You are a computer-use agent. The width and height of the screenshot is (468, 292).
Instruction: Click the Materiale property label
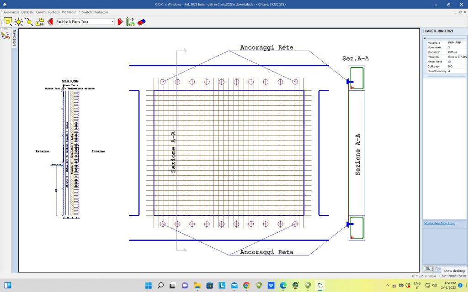(x=434, y=42)
